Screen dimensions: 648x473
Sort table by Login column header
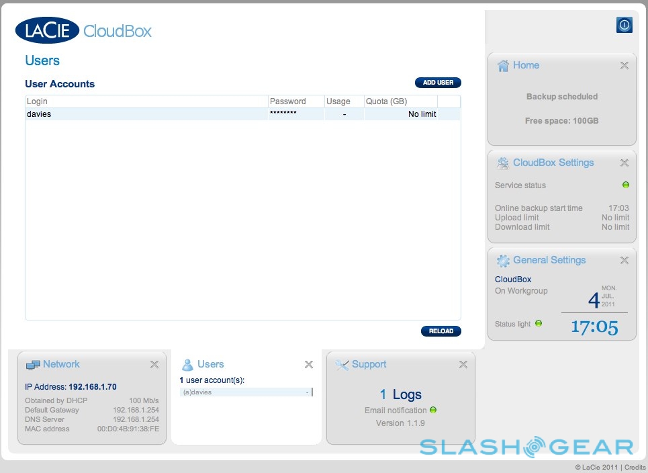tap(146, 101)
